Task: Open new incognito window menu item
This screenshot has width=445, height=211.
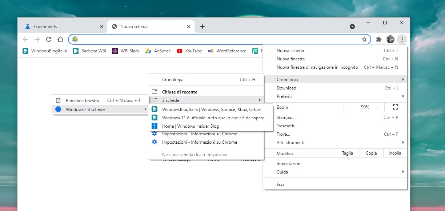Action: (335, 67)
